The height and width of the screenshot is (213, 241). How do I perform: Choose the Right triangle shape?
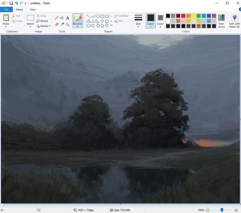98,21
